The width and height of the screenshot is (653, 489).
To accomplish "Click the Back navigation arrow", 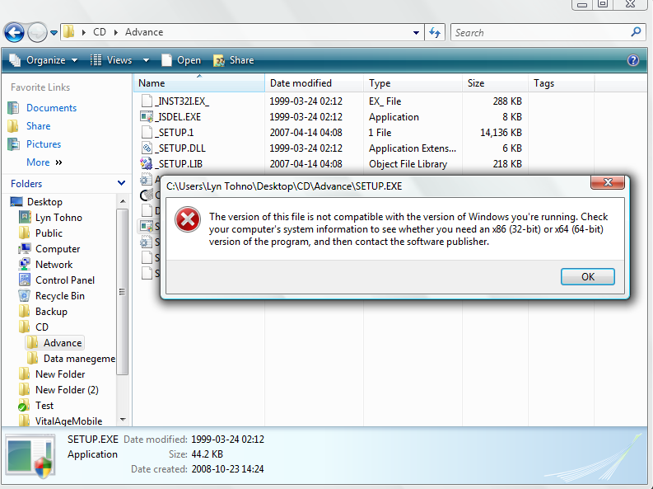I will (x=14, y=32).
